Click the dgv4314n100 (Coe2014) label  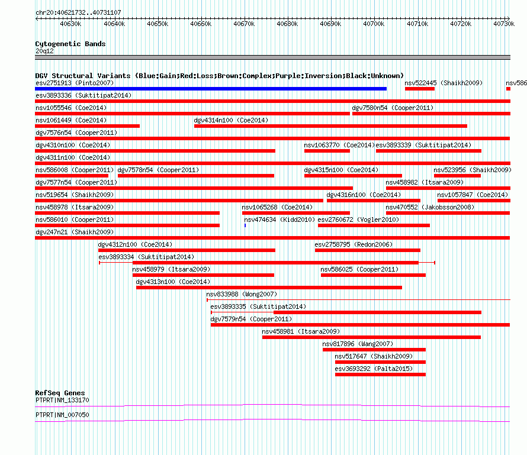pyautogui.click(x=231, y=120)
